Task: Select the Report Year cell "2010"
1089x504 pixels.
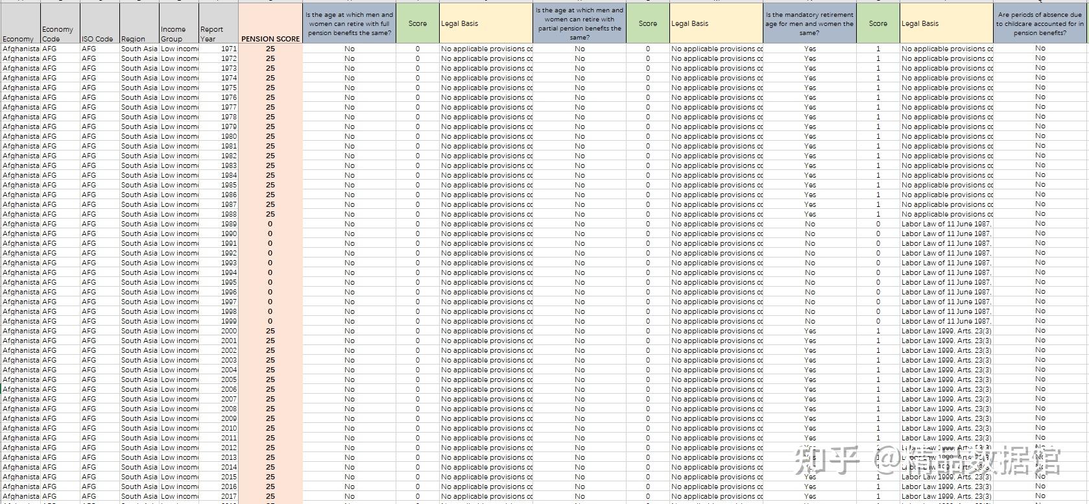Action: (x=219, y=428)
